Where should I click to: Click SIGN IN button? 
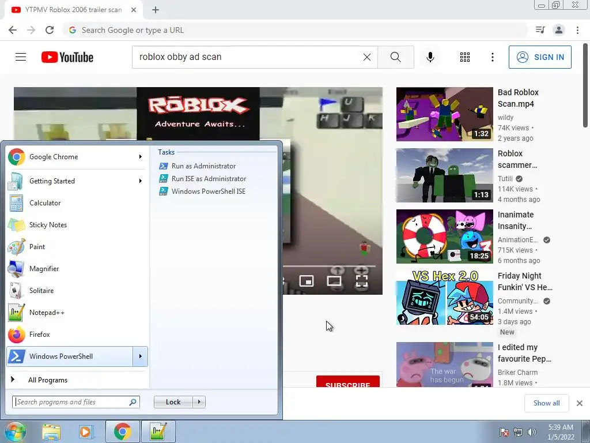tap(540, 57)
